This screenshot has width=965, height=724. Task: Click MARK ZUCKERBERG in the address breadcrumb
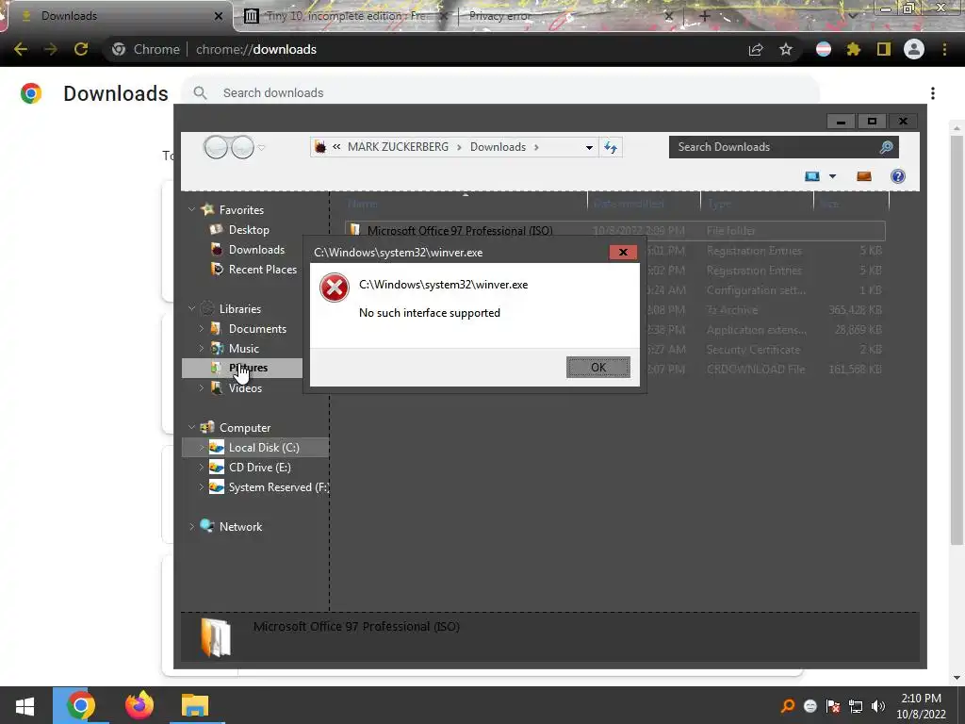coord(399,147)
